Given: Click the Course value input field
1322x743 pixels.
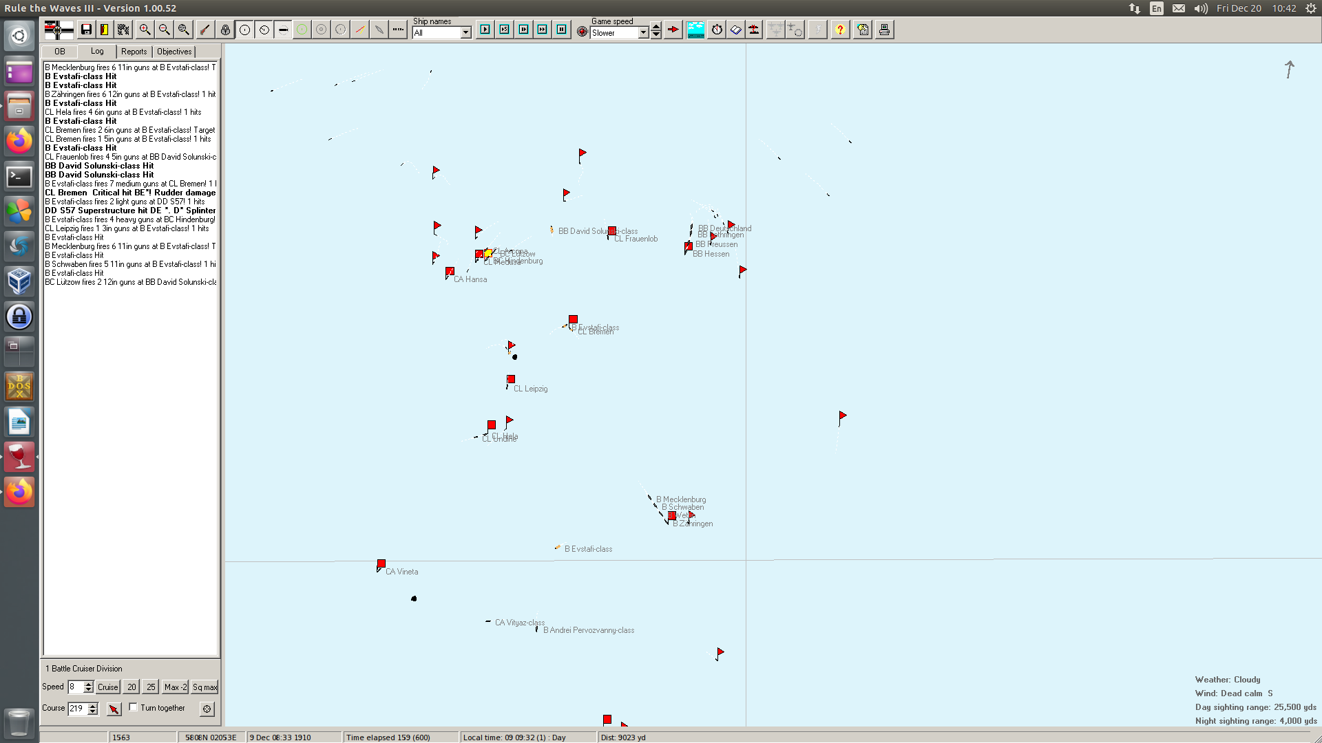Looking at the screenshot, I should click(x=77, y=708).
